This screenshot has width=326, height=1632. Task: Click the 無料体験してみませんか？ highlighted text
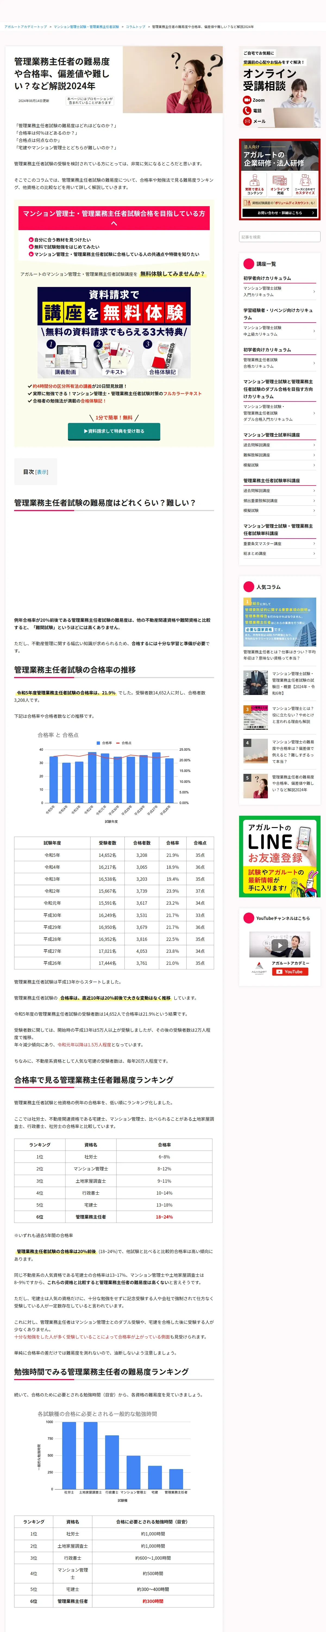[172, 274]
